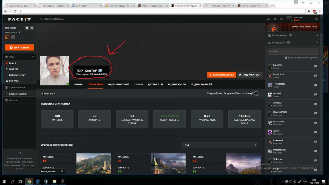The height and width of the screenshot is (185, 329).
Task: Switch to the Обзор tab
Action: click(x=78, y=84)
